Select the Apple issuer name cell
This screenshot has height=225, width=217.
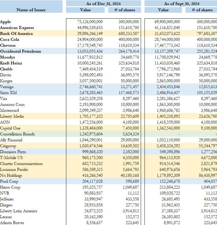5,22
